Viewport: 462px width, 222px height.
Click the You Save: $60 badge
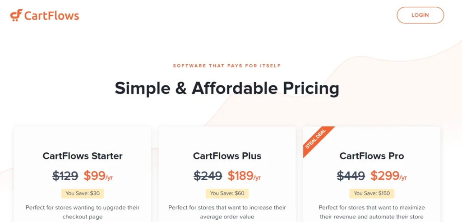click(227, 193)
